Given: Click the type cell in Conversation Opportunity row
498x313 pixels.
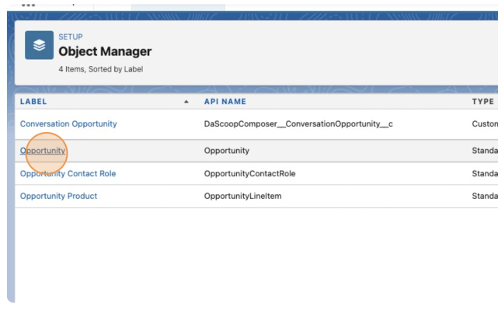Looking at the screenshot, I should 485,123.
